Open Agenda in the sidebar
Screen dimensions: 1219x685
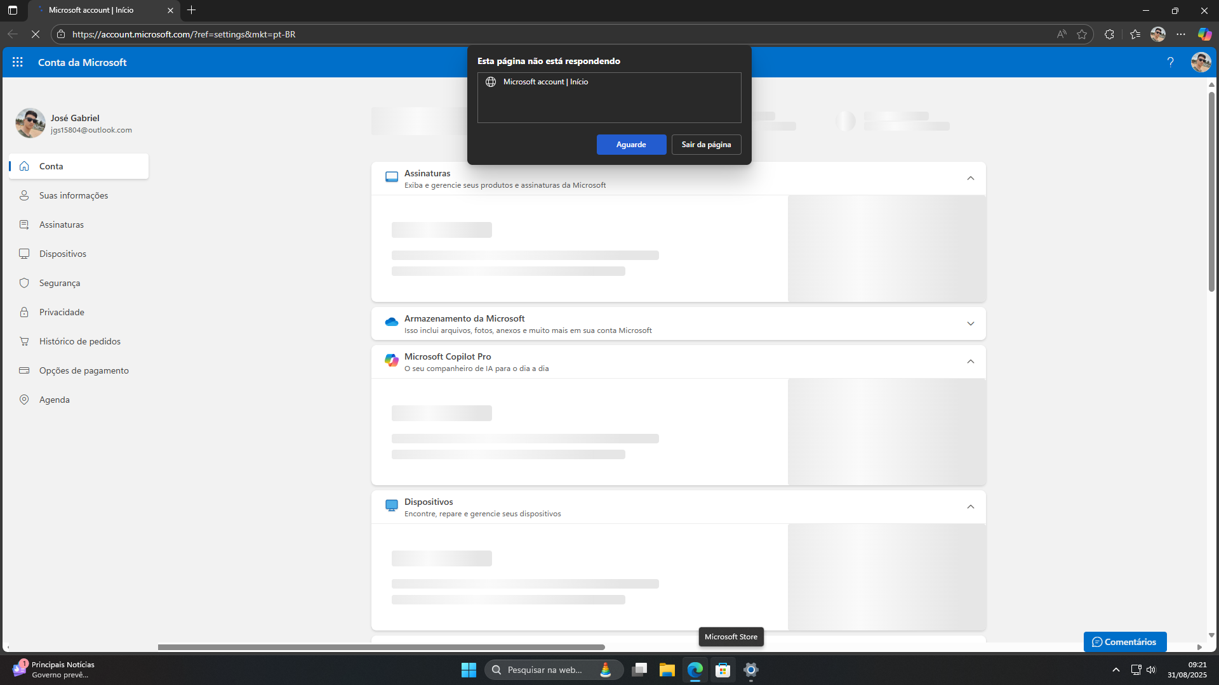pos(79,400)
